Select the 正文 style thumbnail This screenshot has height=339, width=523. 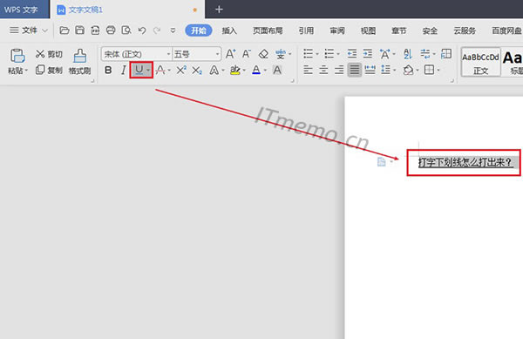click(480, 62)
